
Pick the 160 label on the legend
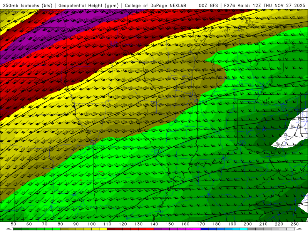185,224
